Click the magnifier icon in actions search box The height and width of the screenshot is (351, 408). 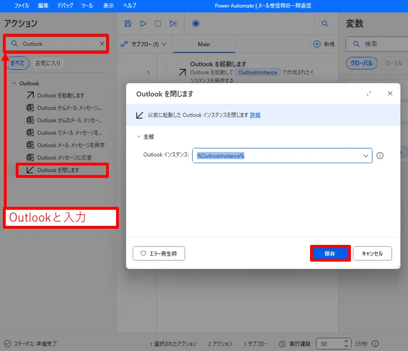pos(15,44)
